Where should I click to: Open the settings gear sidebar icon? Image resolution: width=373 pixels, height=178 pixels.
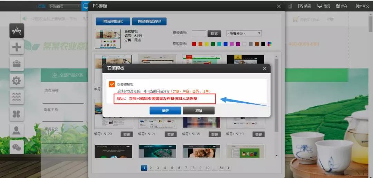pos(17,81)
